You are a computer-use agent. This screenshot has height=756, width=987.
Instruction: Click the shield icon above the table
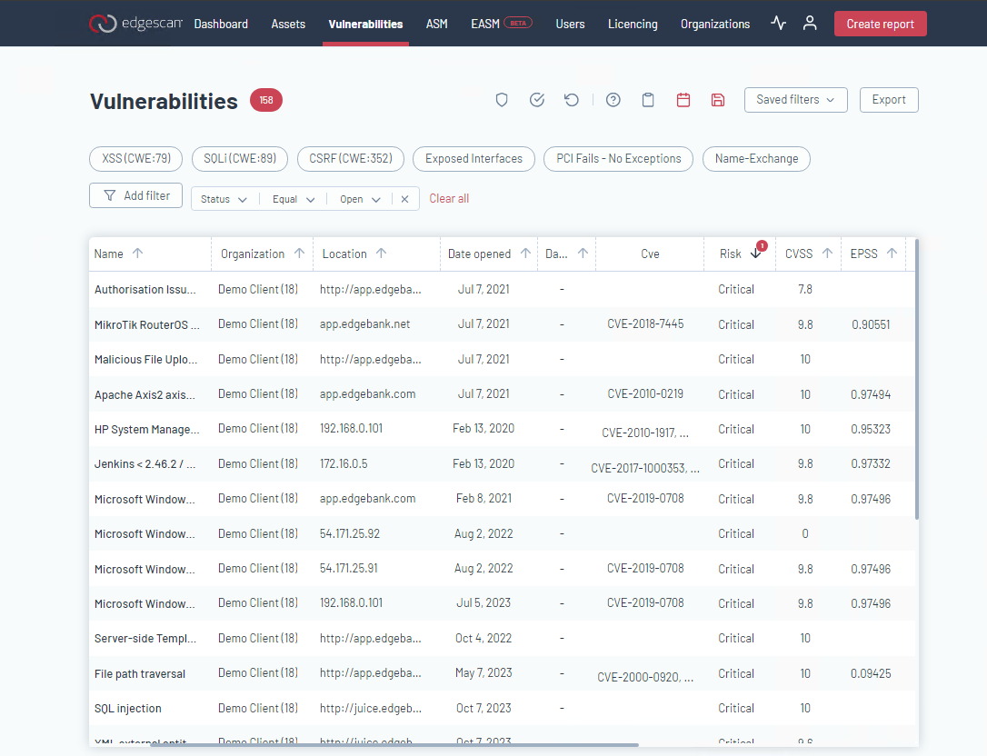[501, 100]
